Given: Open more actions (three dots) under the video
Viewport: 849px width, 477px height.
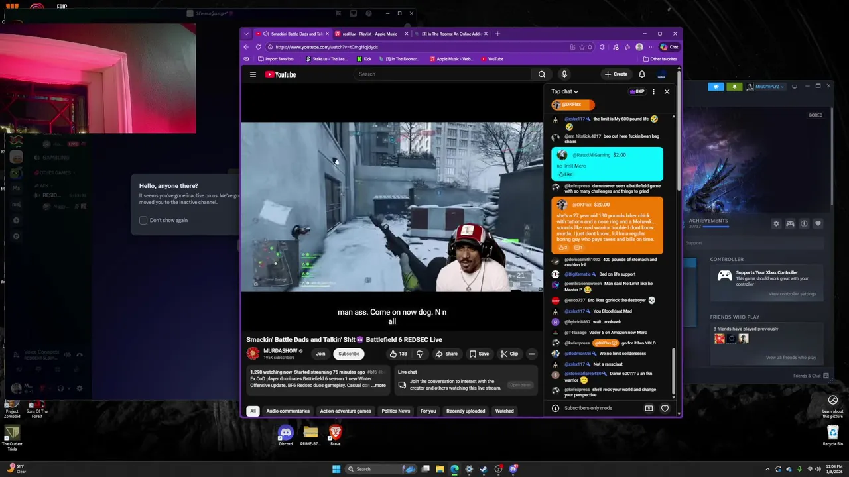Looking at the screenshot, I should [531, 354].
